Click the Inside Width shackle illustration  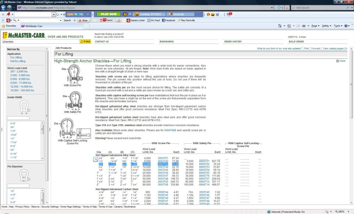(25, 107)
